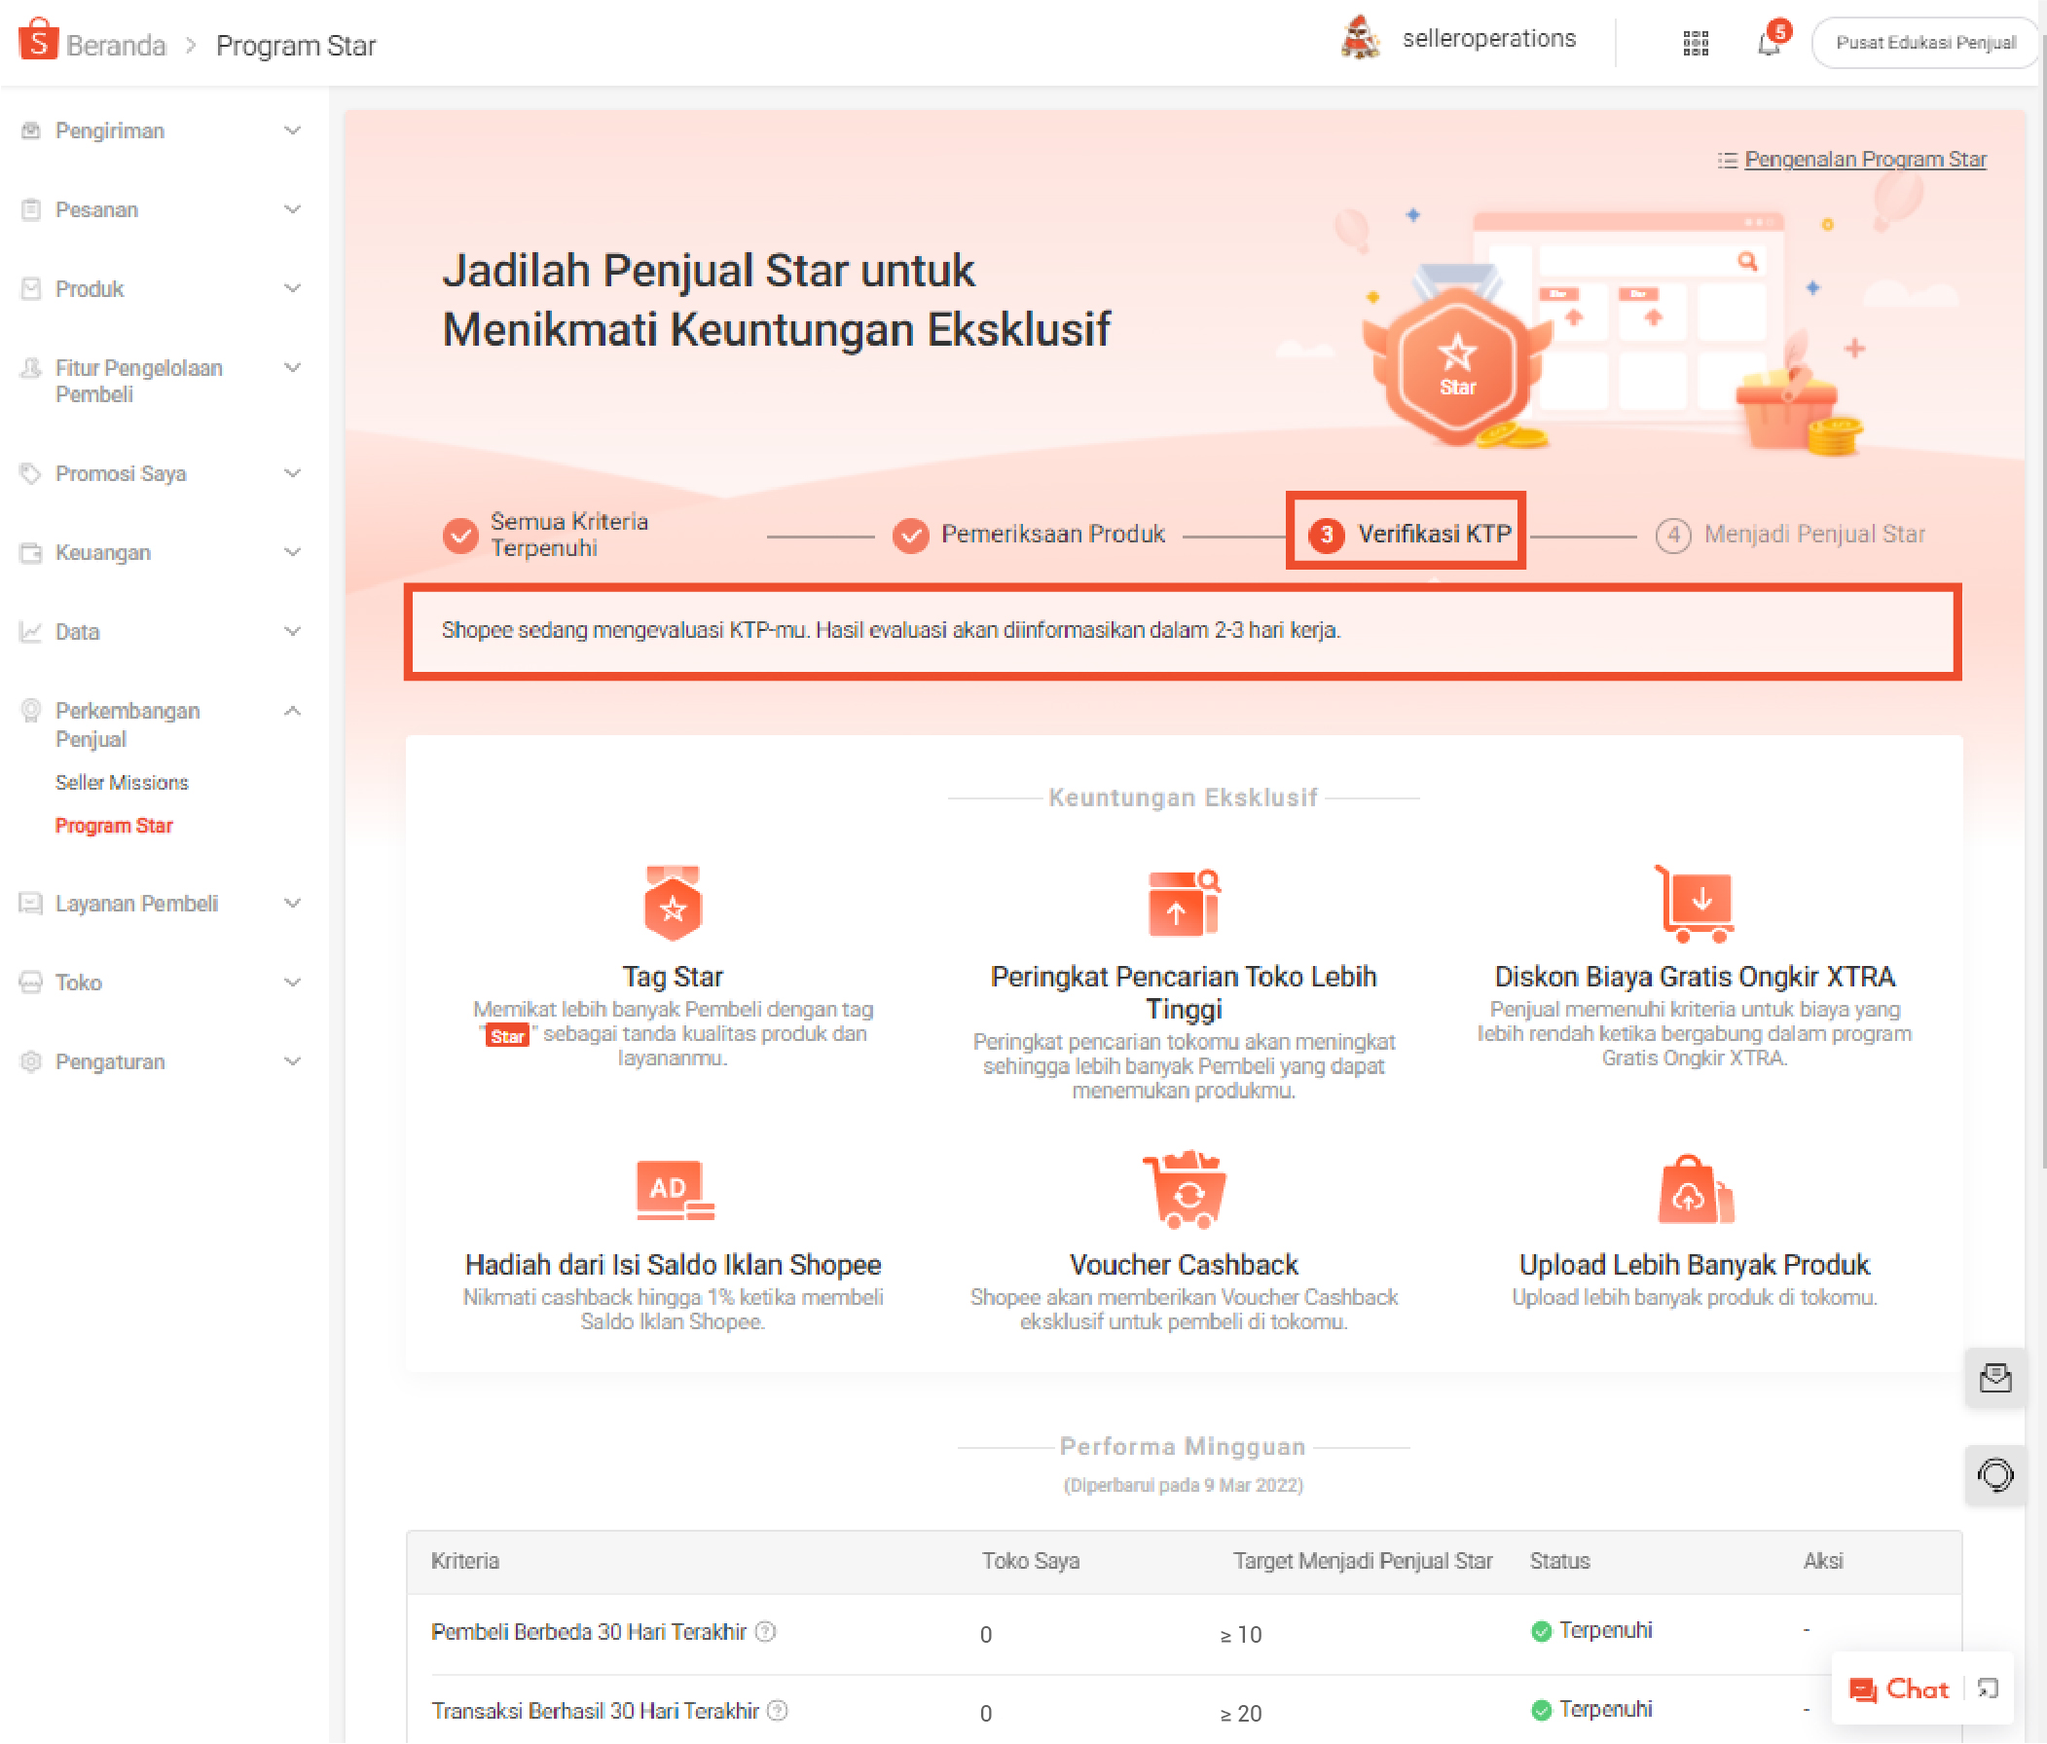Click help icon beside Pembeli Berbeda 30 Hari
This screenshot has height=1744, width=2047.
(766, 1631)
